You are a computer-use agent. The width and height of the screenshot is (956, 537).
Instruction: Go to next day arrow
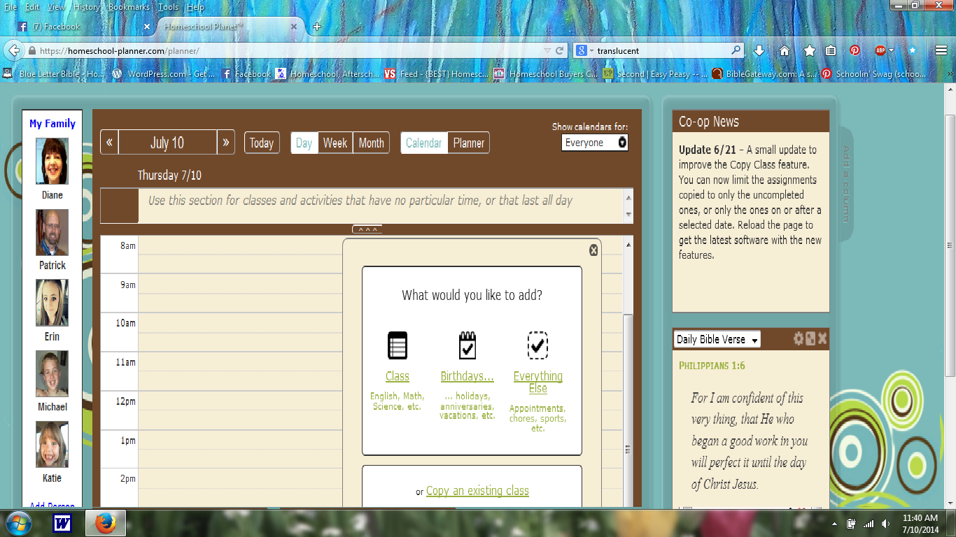point(225,143)
